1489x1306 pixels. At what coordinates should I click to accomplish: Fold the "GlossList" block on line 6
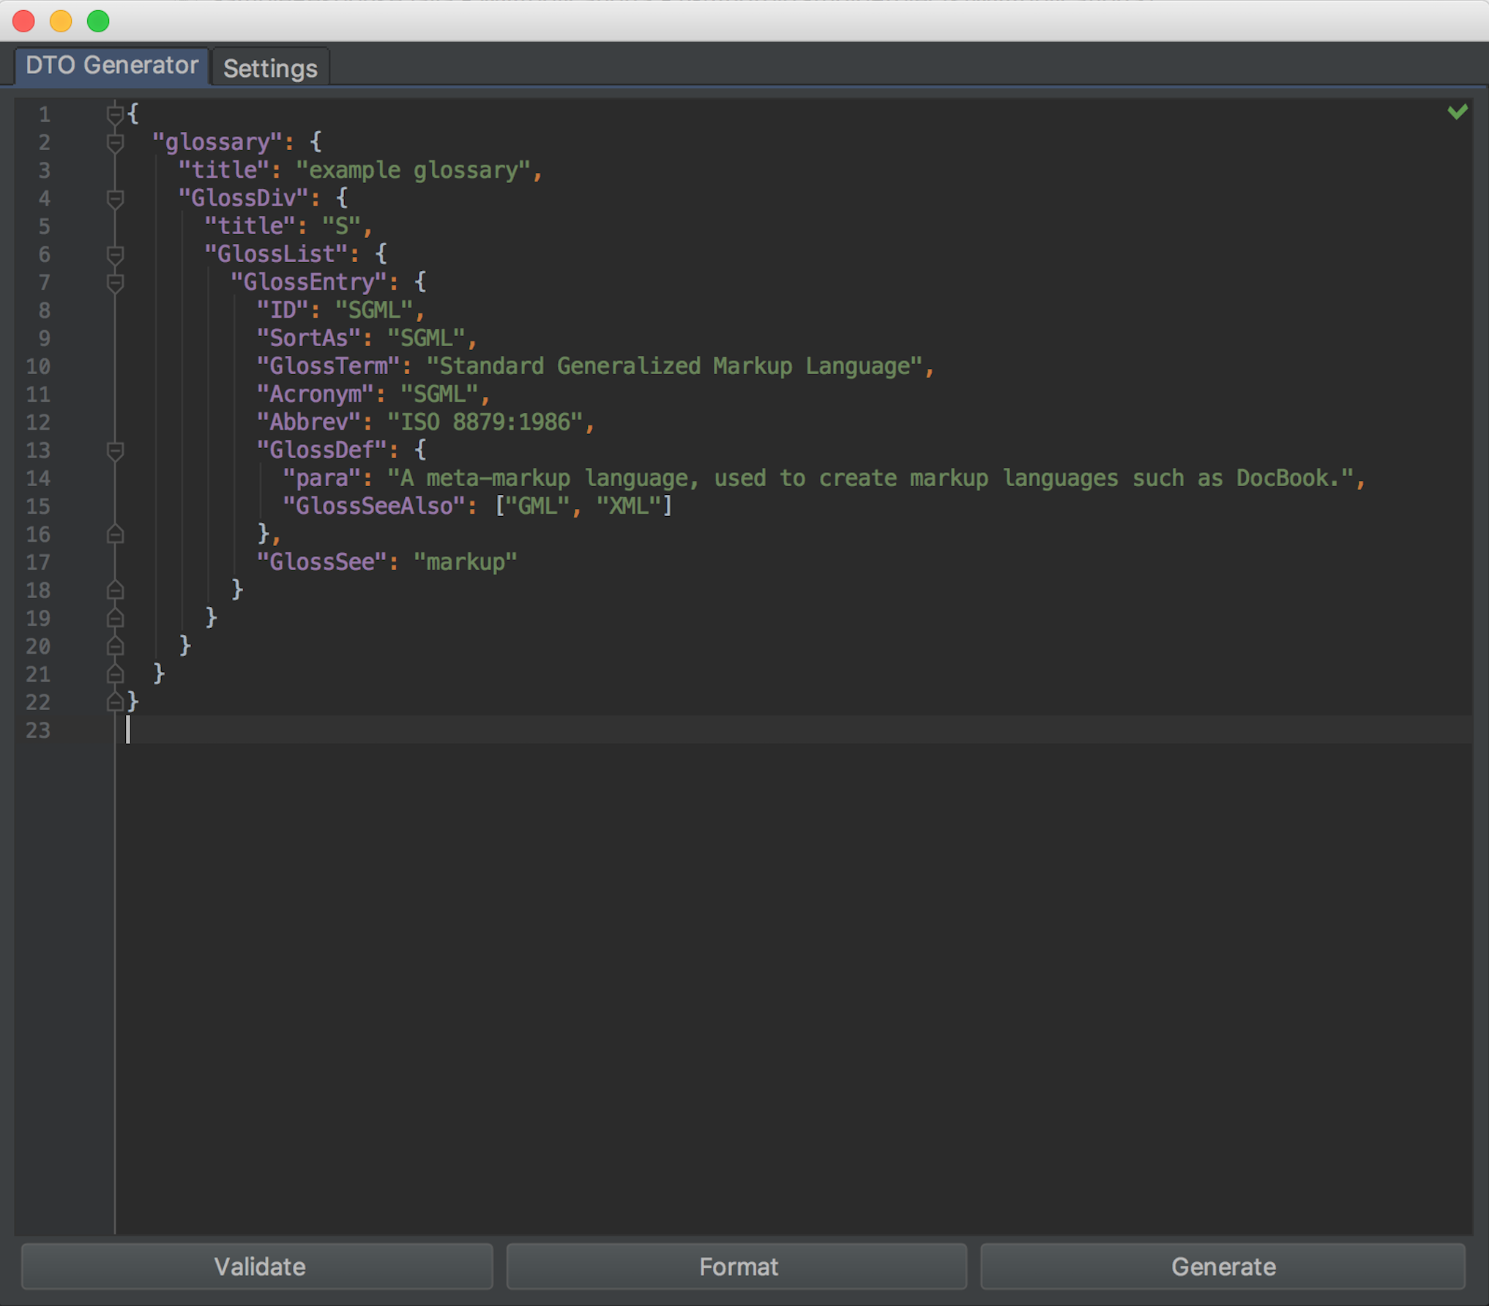tap(115, 254)
